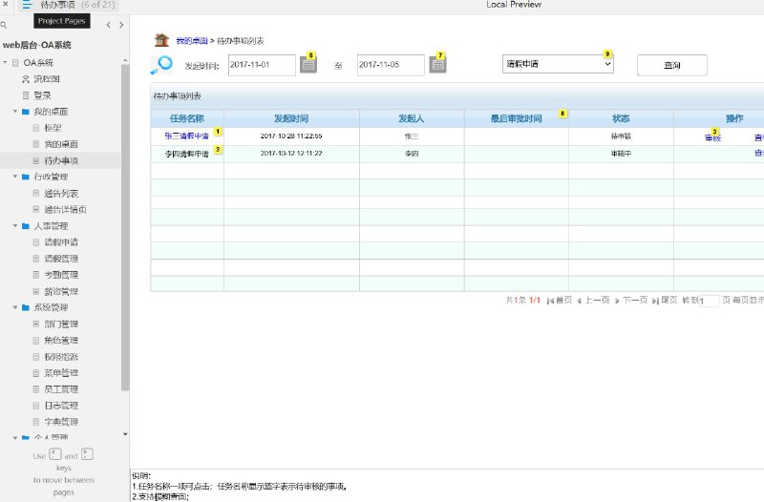
Task: Select the 待办事项 page in tree
Action: [x=61, y=160]
